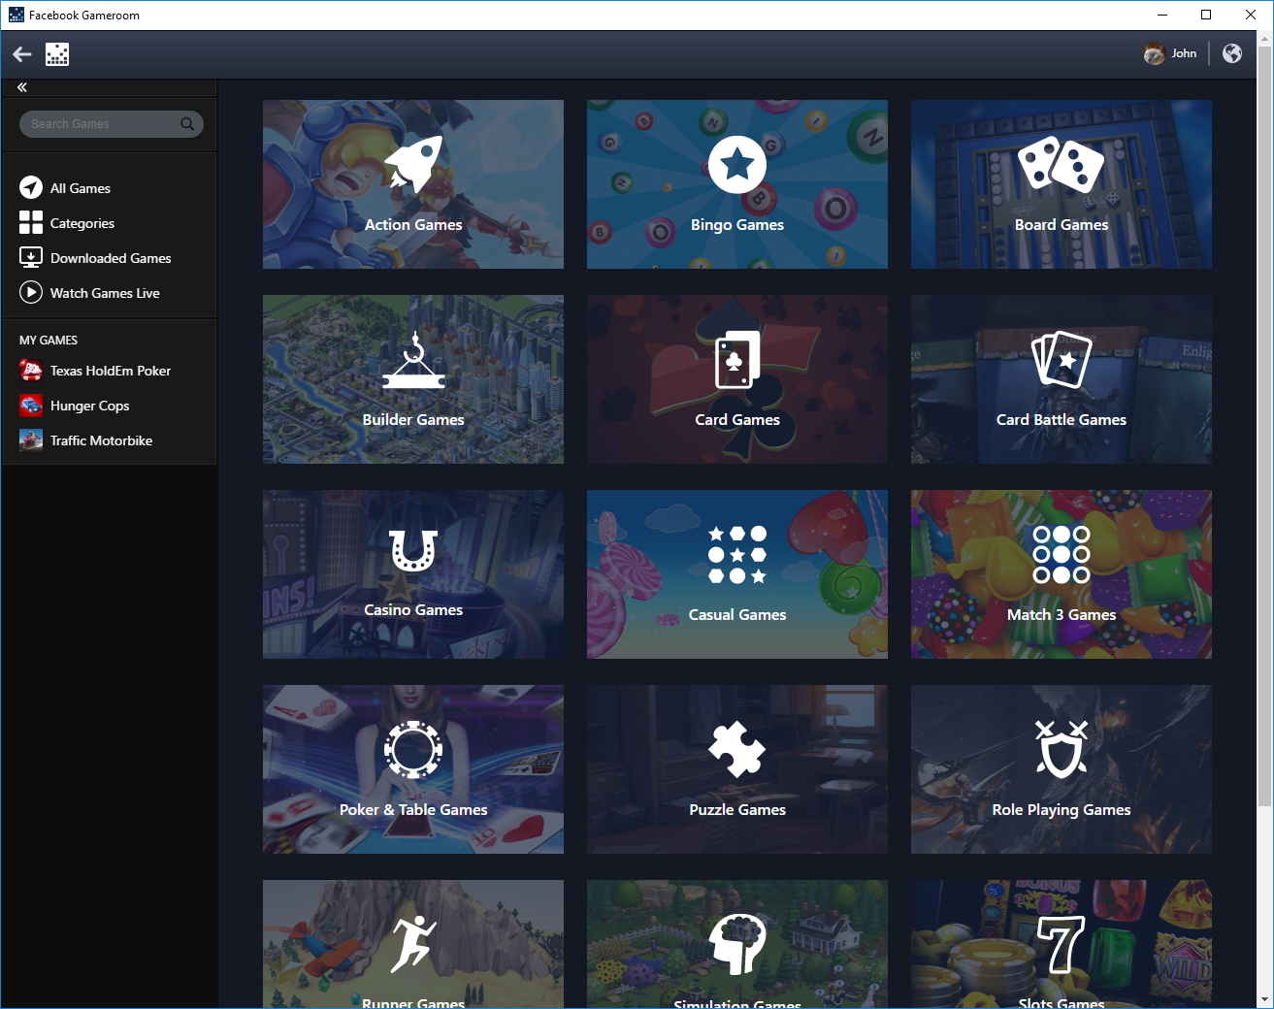Open the Bingo Games category
Image resolution: width=1274 pixels, height=1009 pixels.
[x=736, y=183]
